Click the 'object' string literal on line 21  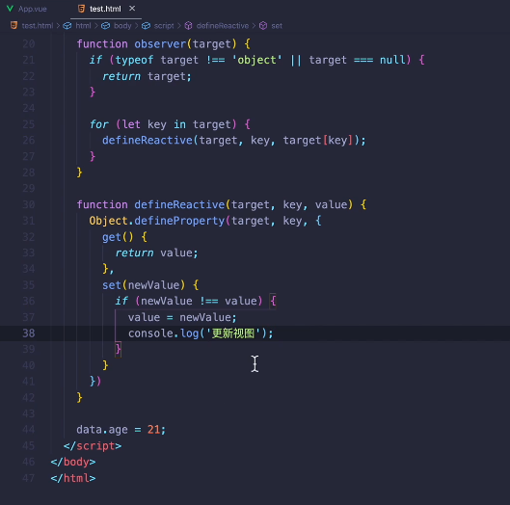(x=256, y=60)
